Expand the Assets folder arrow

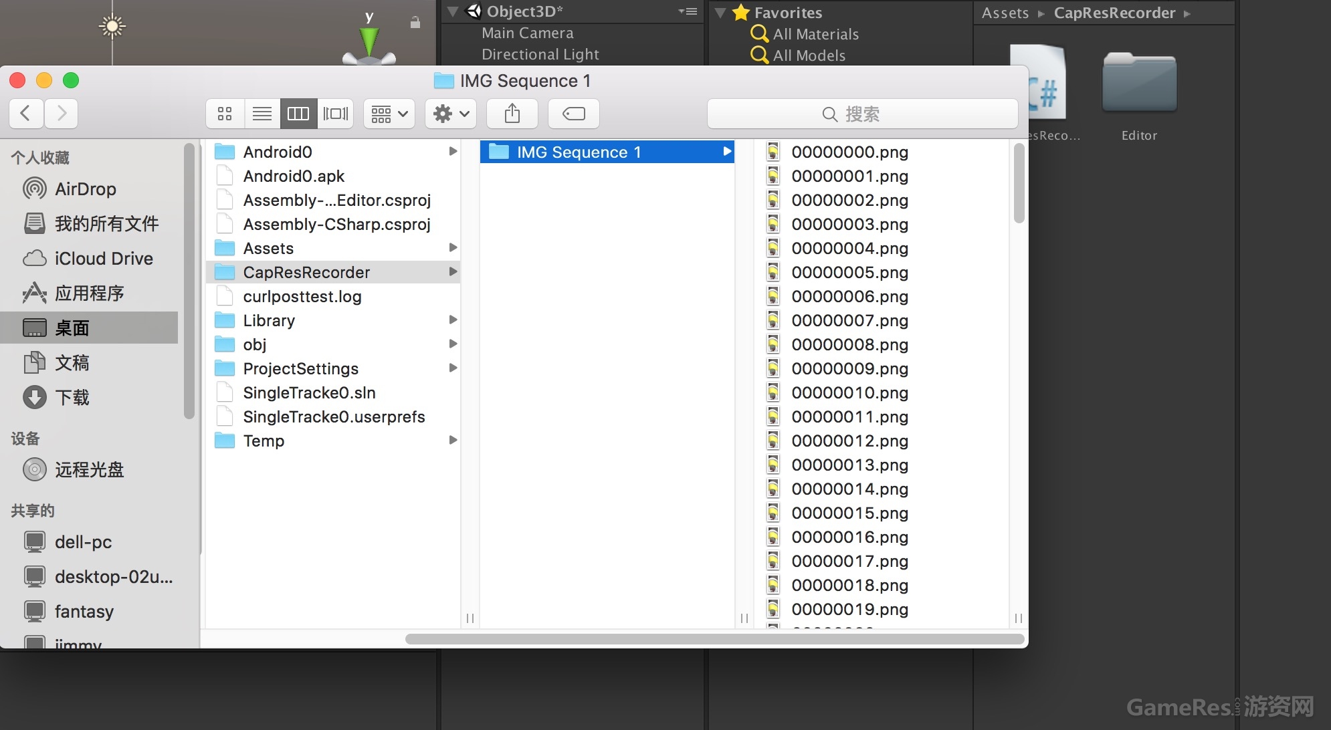coord(453,248)
